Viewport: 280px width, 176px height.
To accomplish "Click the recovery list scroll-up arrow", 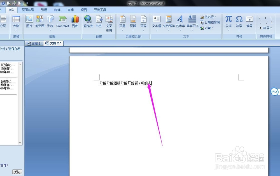I will 20,64.
